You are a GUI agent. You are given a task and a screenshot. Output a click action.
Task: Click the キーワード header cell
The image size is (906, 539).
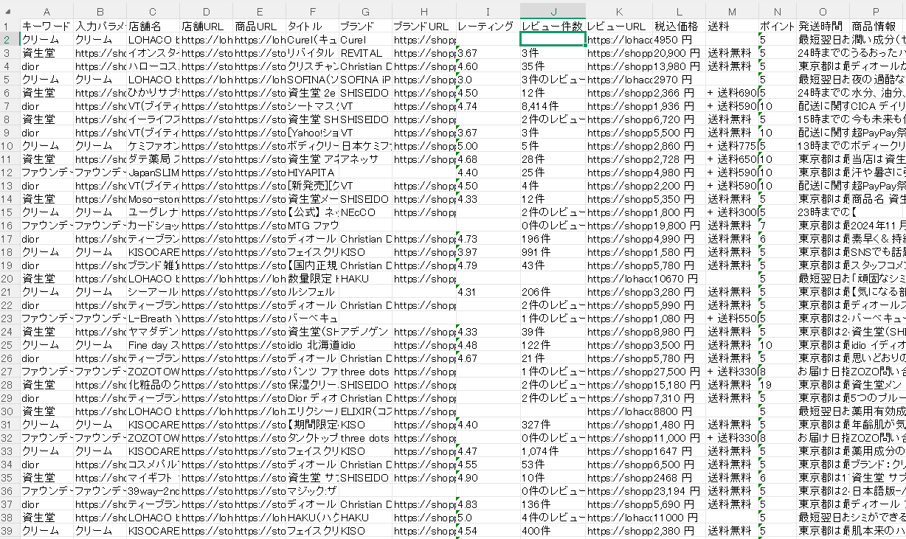(46, 27)
